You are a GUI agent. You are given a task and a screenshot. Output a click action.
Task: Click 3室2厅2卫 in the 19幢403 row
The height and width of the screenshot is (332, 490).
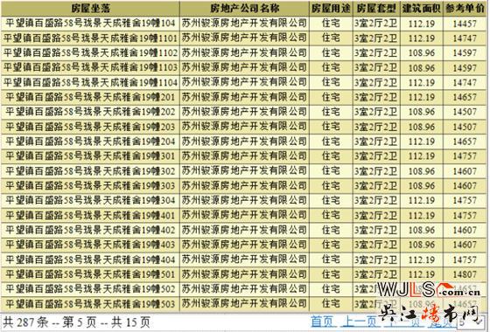[x=376, y=245]
